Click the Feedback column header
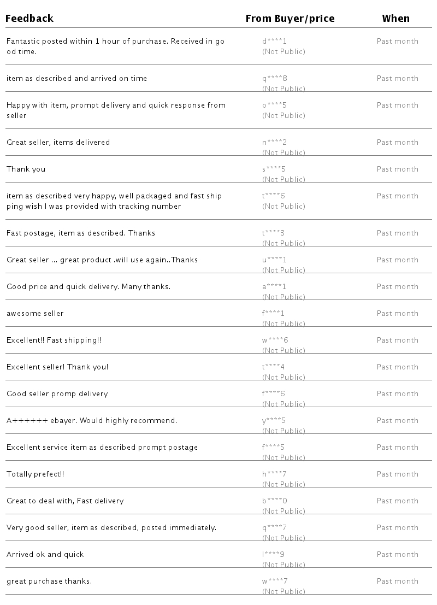Screen dimensions: 437x605 tap(29, 19)
